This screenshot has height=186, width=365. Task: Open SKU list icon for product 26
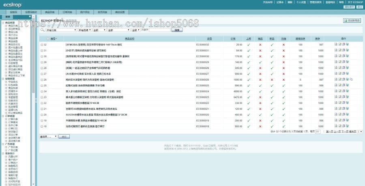351,79
